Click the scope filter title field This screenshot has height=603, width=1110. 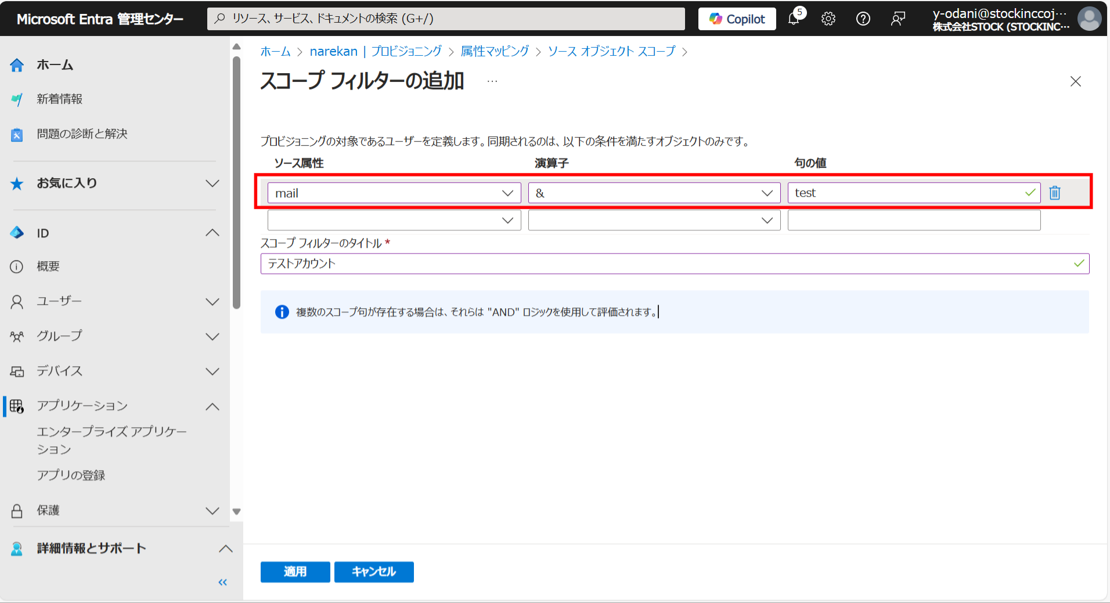point(675,263)
